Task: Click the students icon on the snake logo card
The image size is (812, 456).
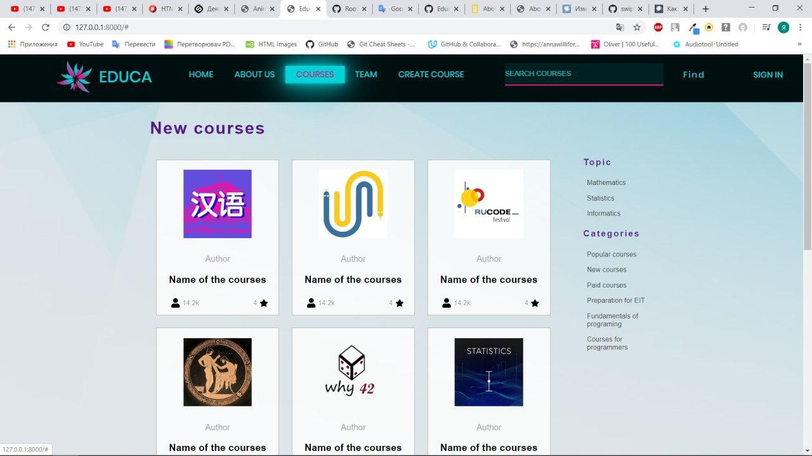Action: pyautogui.click(x=311, y=303)
